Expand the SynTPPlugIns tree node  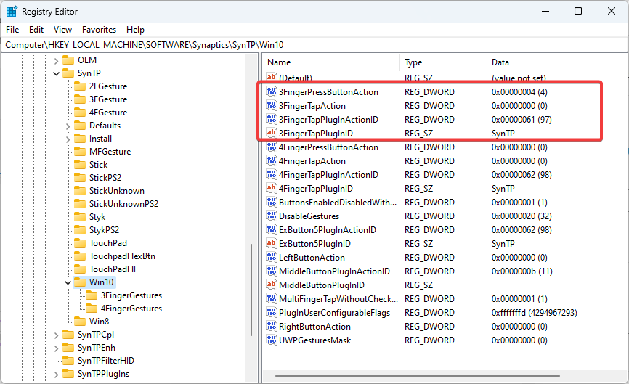56,375
